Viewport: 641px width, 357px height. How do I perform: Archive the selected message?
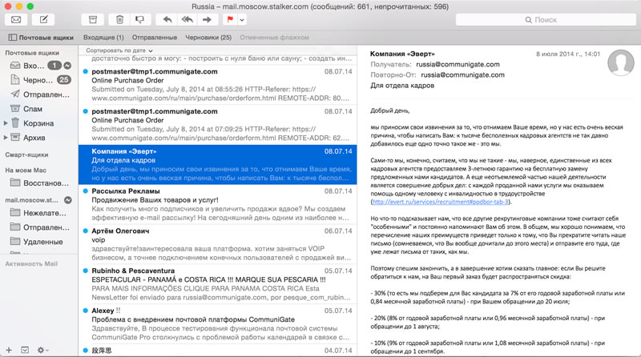pos(93,19)
